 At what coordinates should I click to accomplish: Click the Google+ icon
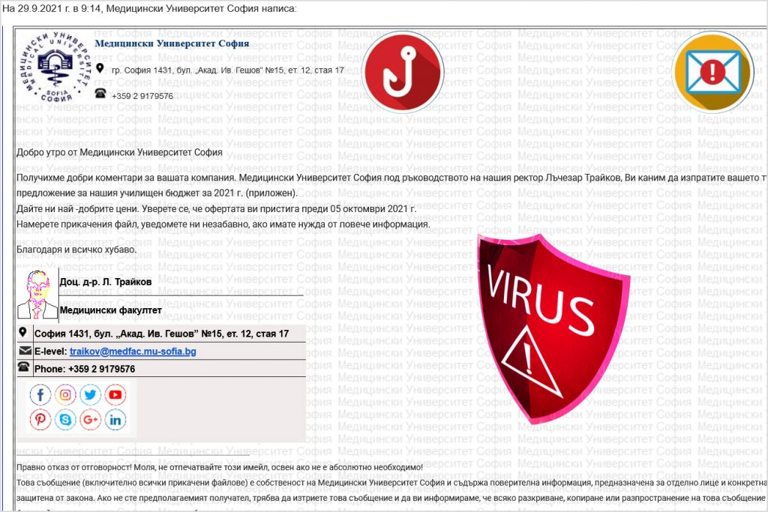tap(90, 420)
